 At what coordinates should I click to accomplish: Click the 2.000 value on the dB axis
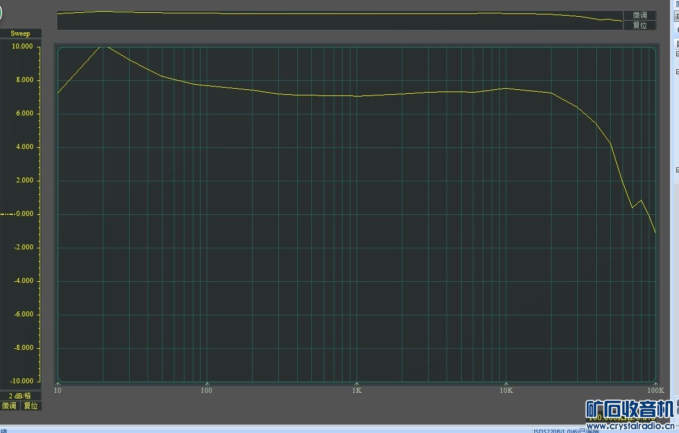(x=24, y=181)
